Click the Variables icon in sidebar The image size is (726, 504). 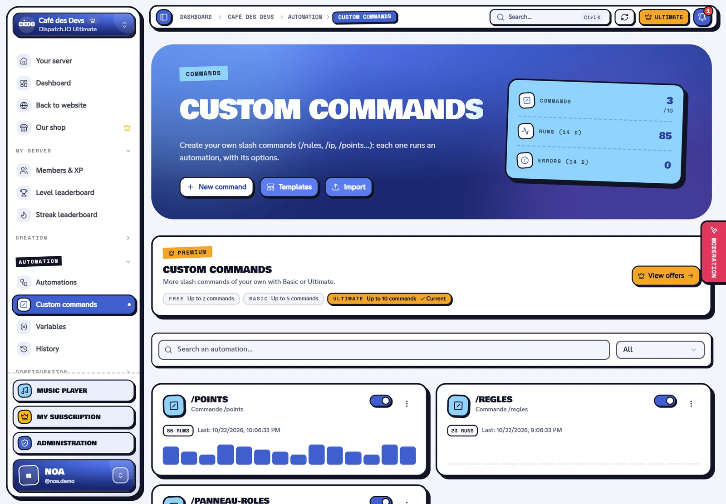coord(24,327)
